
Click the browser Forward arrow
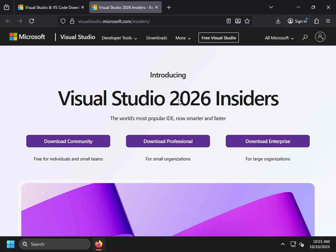(x=20, y=21)
